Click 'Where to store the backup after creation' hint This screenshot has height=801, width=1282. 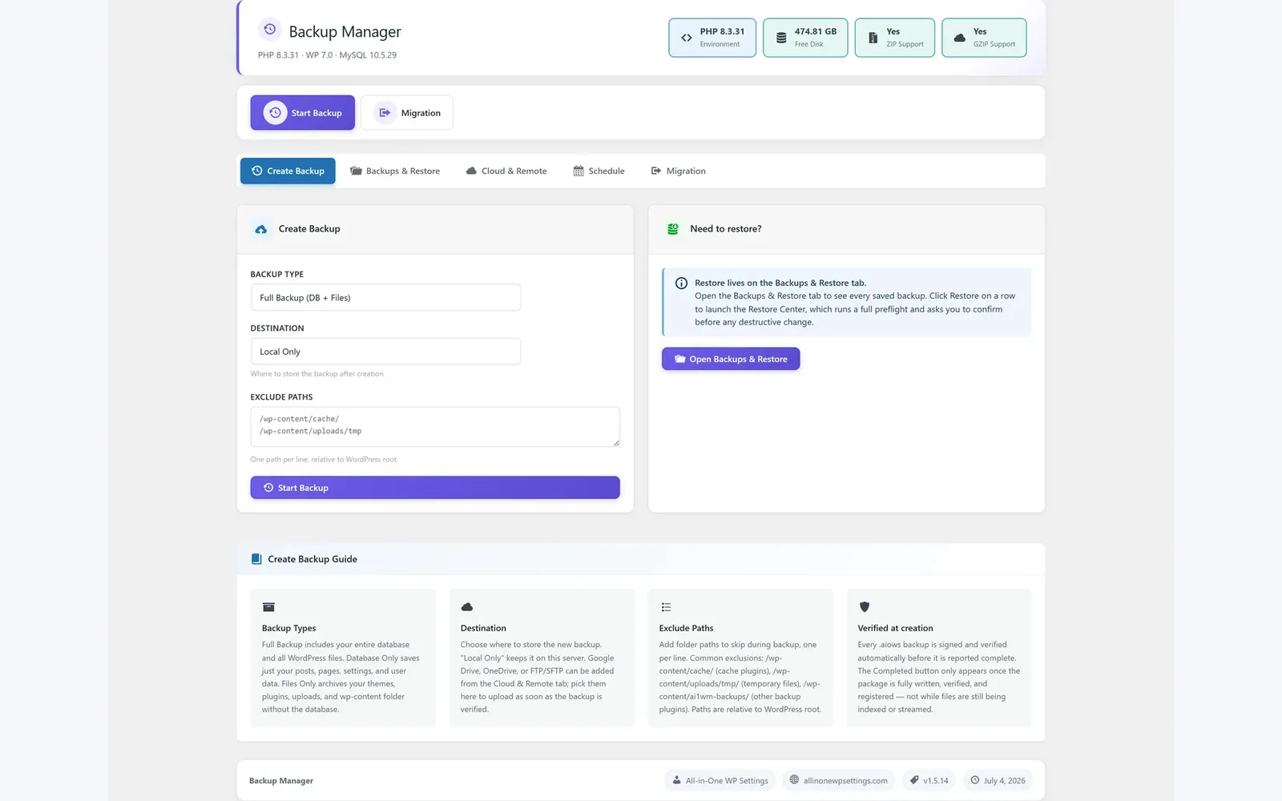coord(317,374)
